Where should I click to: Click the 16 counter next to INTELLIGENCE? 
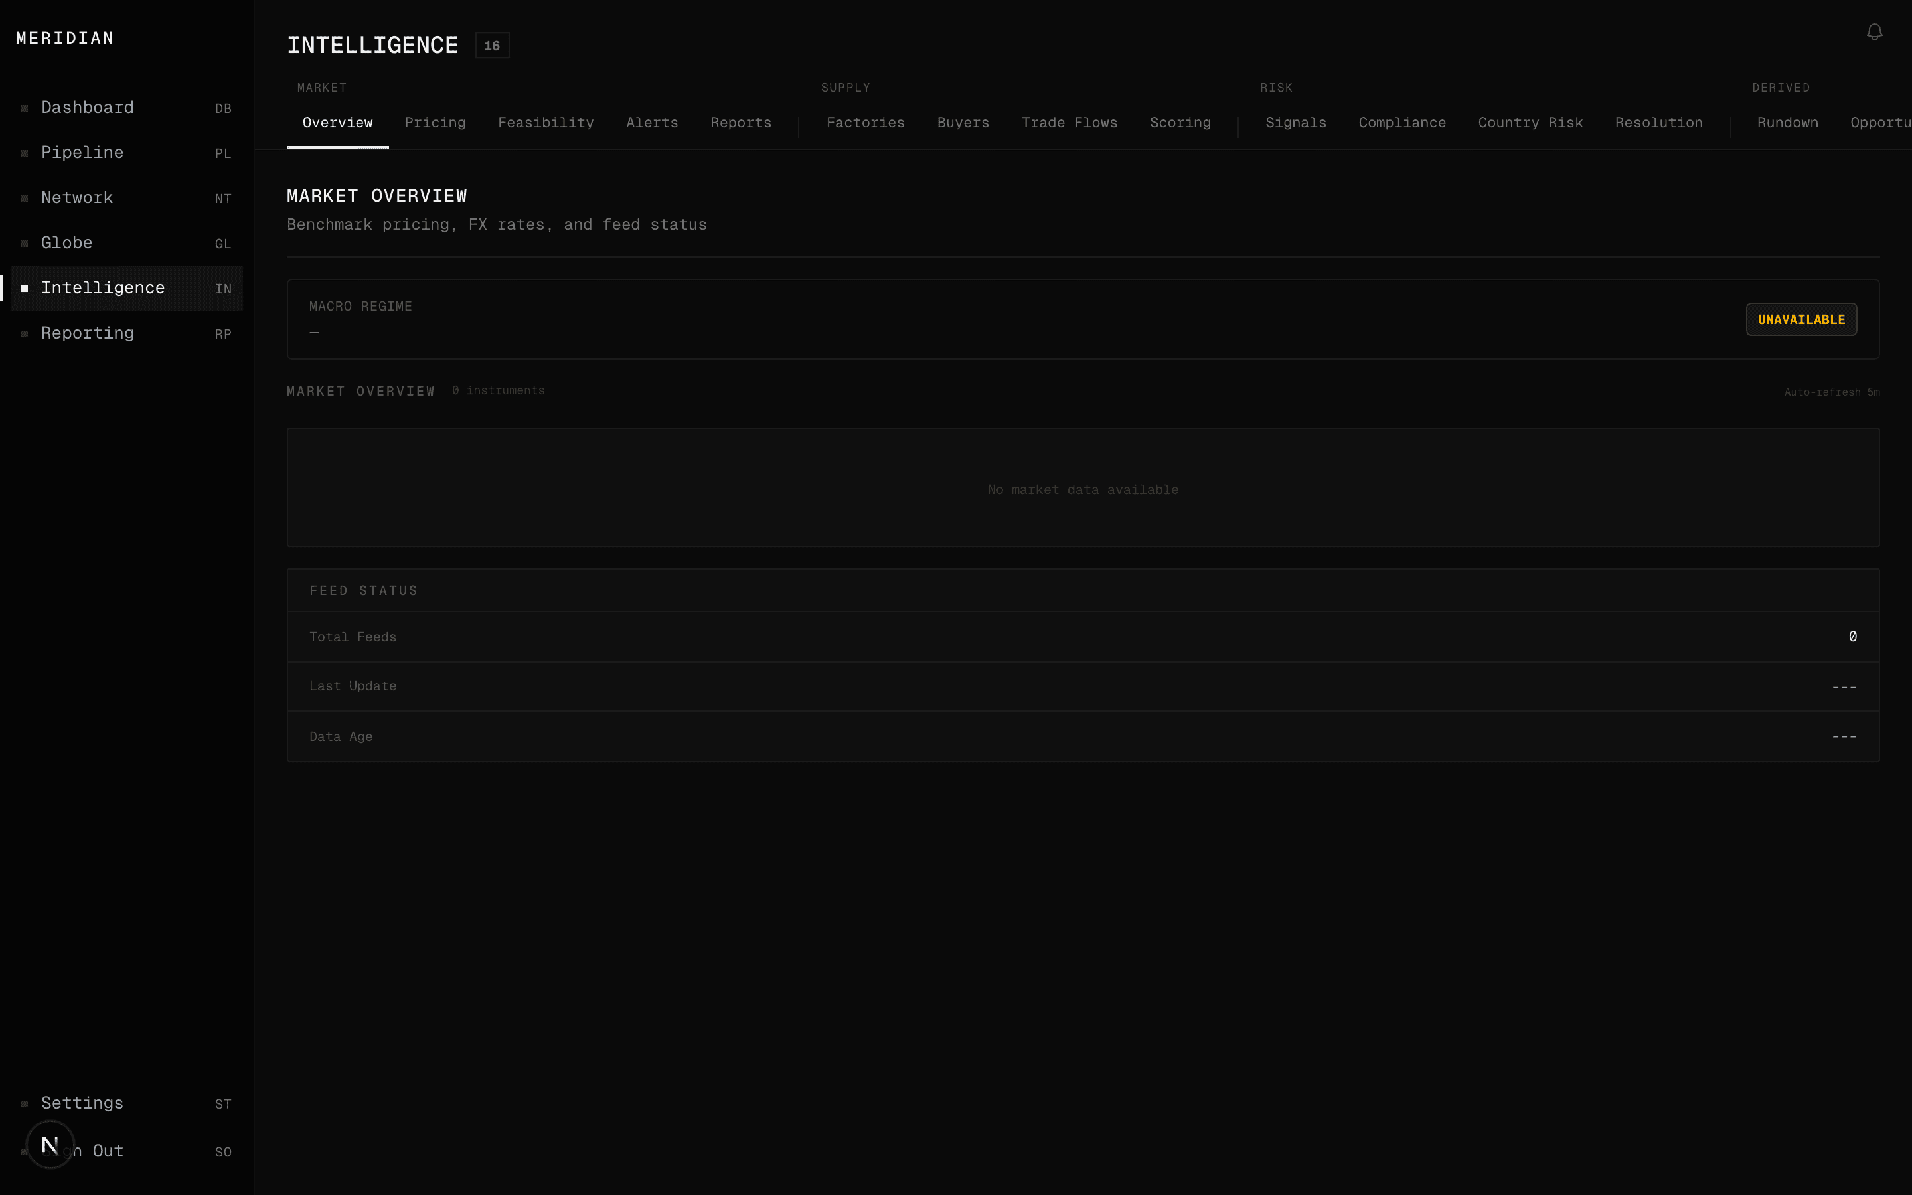point(493,45)
